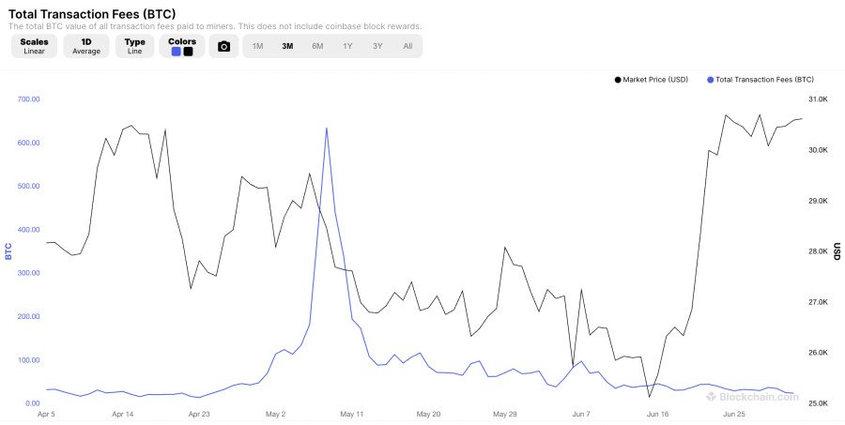
Task: Open the Scales Linear dropdown
Action: coord(34,46)
